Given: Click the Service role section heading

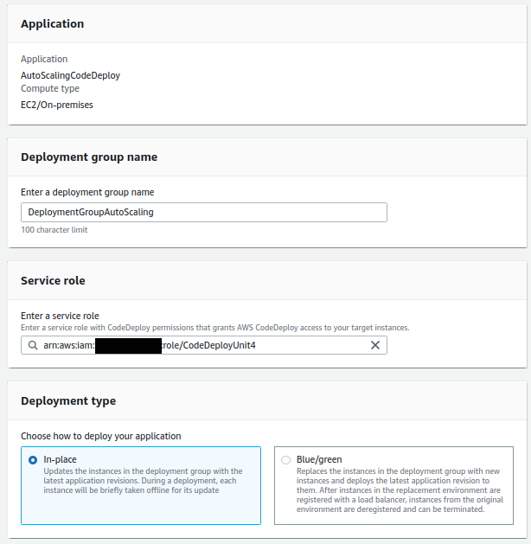Looking at the screenshot, I should pyautogui.click(x=53, y=281).
